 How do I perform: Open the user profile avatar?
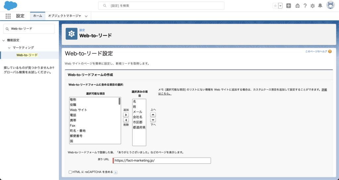point(330,6)
